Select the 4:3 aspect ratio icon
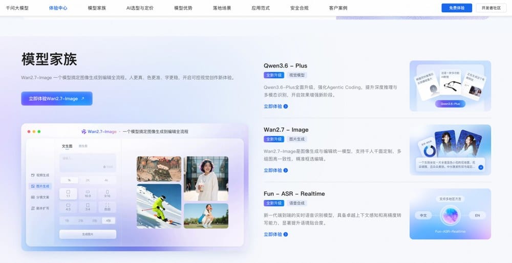Screen dimensions: 512x263 [x=68, y=205]
